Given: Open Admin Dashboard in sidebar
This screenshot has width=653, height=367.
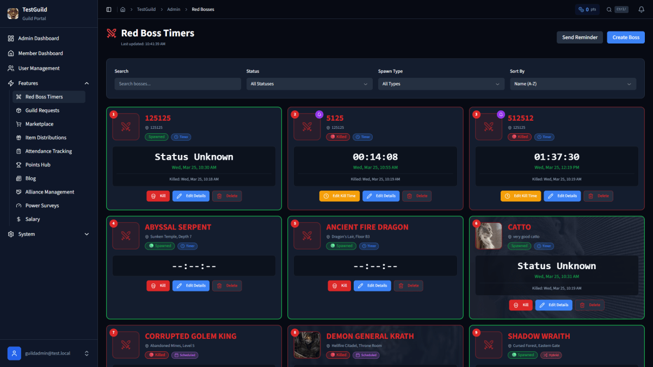Looking at the screenshot, I should pyautogui.click(x=49, y=39).
